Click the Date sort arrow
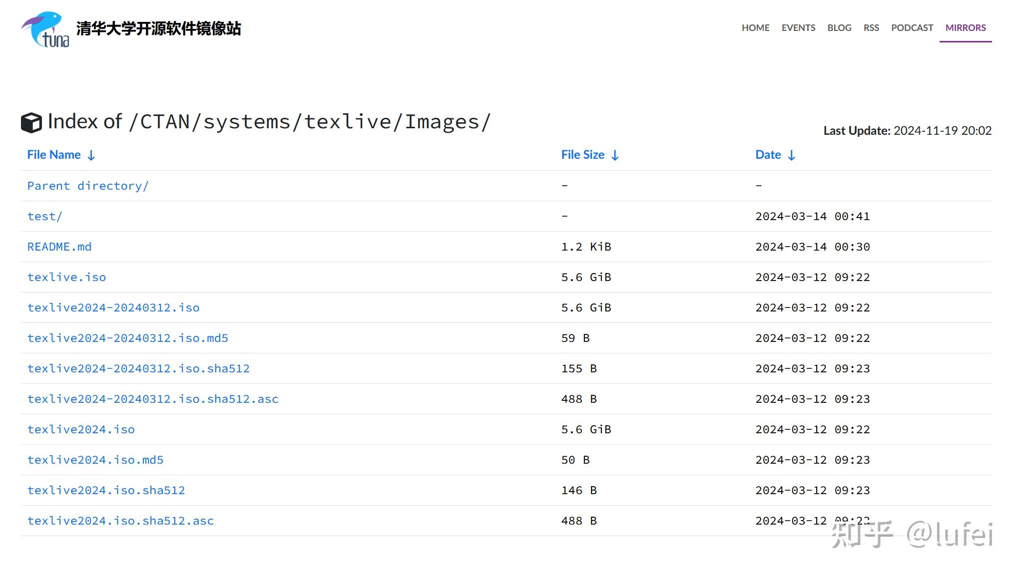 [791, 155]
